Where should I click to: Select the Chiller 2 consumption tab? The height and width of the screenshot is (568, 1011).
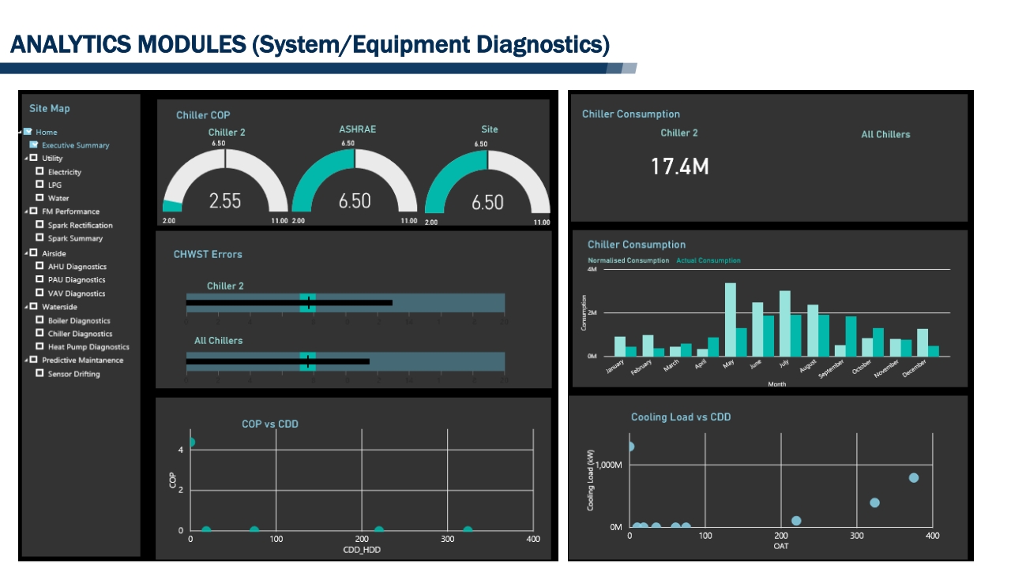(x=678, y=133)
